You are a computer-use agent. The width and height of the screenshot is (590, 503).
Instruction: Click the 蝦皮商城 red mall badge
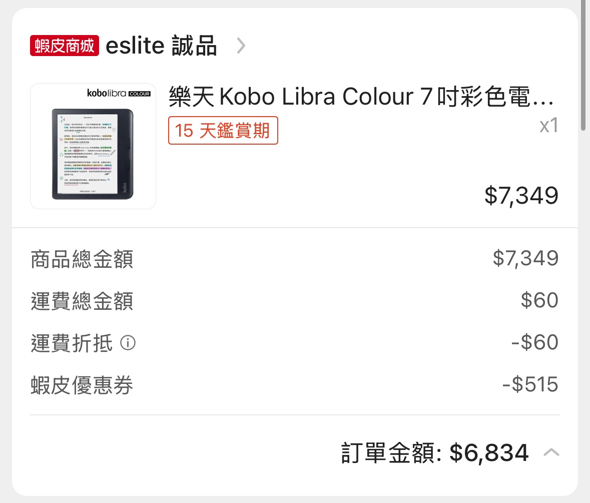click(65, 46)
